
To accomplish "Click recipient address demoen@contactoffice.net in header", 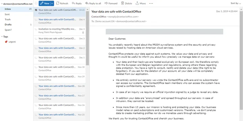I will (131, 22).
